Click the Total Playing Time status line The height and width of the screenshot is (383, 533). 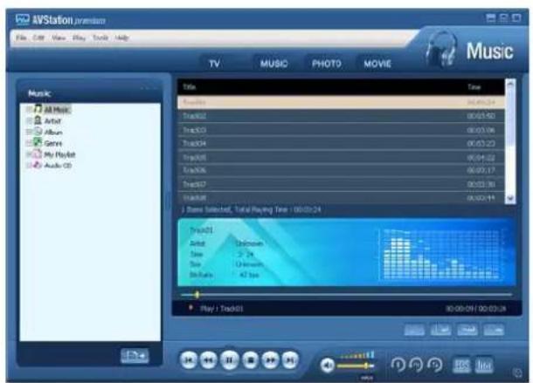click(x=251, y=209)
